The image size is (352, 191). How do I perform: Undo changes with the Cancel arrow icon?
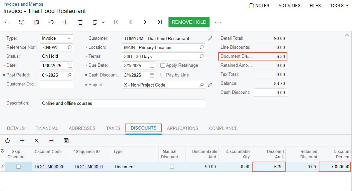click(x=51, y=22)
